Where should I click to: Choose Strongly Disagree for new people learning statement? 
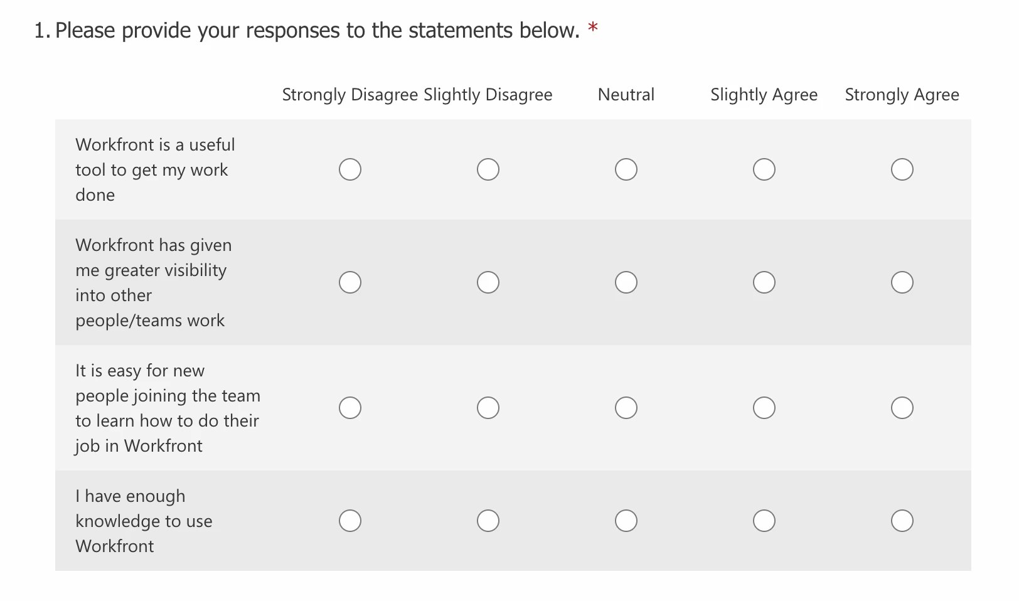[x=350, y=408]
